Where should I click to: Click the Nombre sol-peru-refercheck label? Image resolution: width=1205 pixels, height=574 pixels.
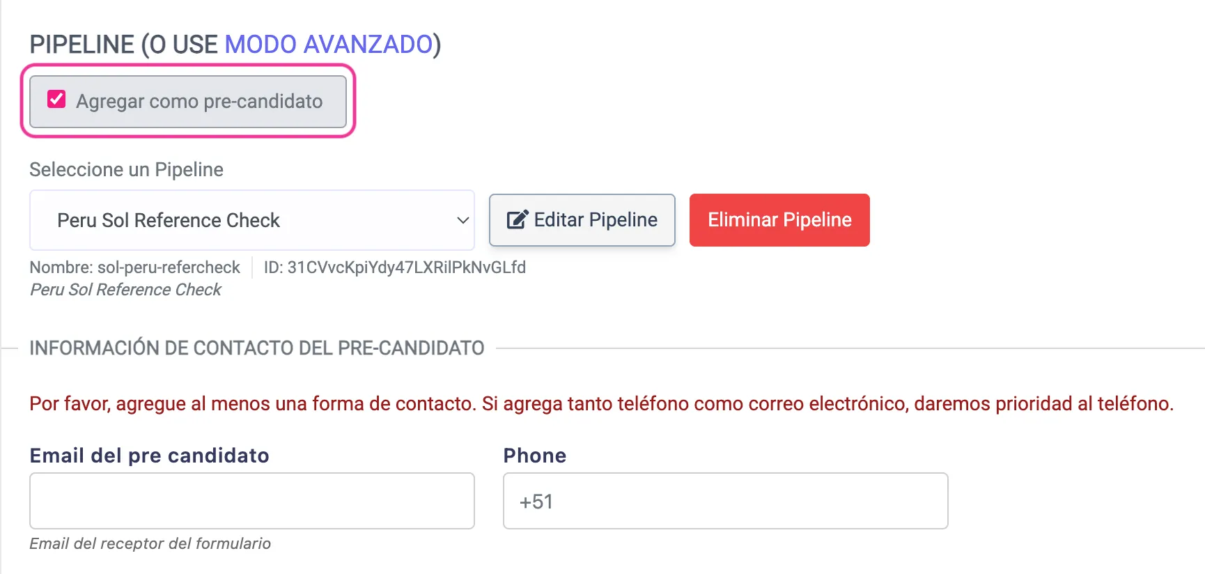point(134,267)
